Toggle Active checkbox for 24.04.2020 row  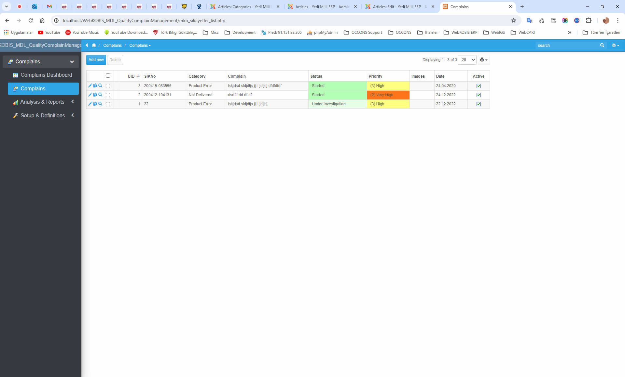click(x=479, y=86)
